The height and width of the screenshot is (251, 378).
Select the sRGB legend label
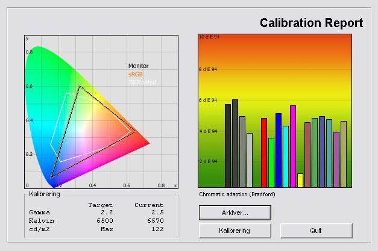136,75
